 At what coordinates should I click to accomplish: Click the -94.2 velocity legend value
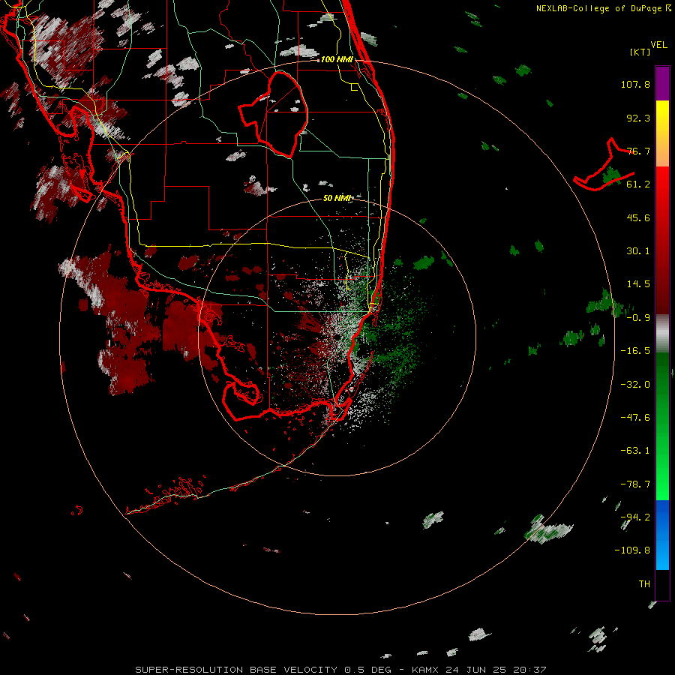635,517
